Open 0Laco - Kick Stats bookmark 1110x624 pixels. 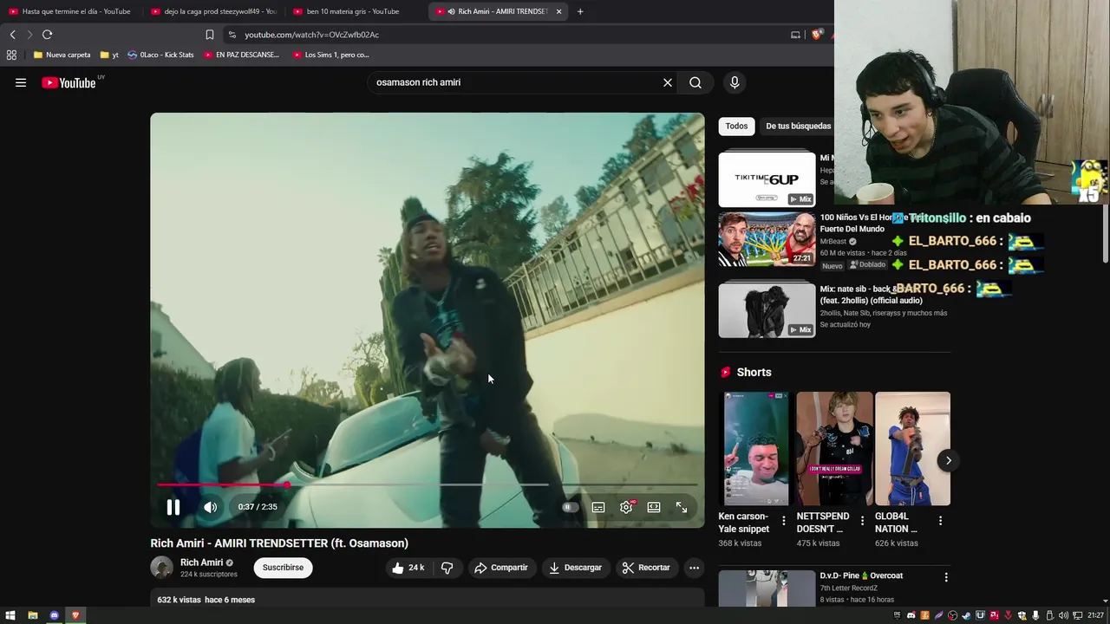click(160, 55)
